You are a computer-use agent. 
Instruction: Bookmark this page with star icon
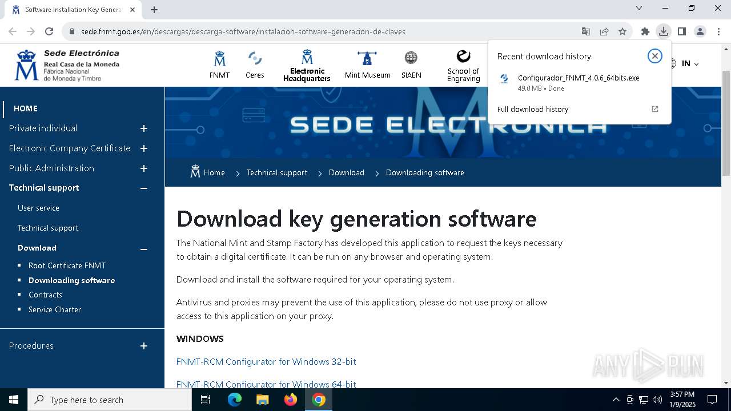(622, 31)
